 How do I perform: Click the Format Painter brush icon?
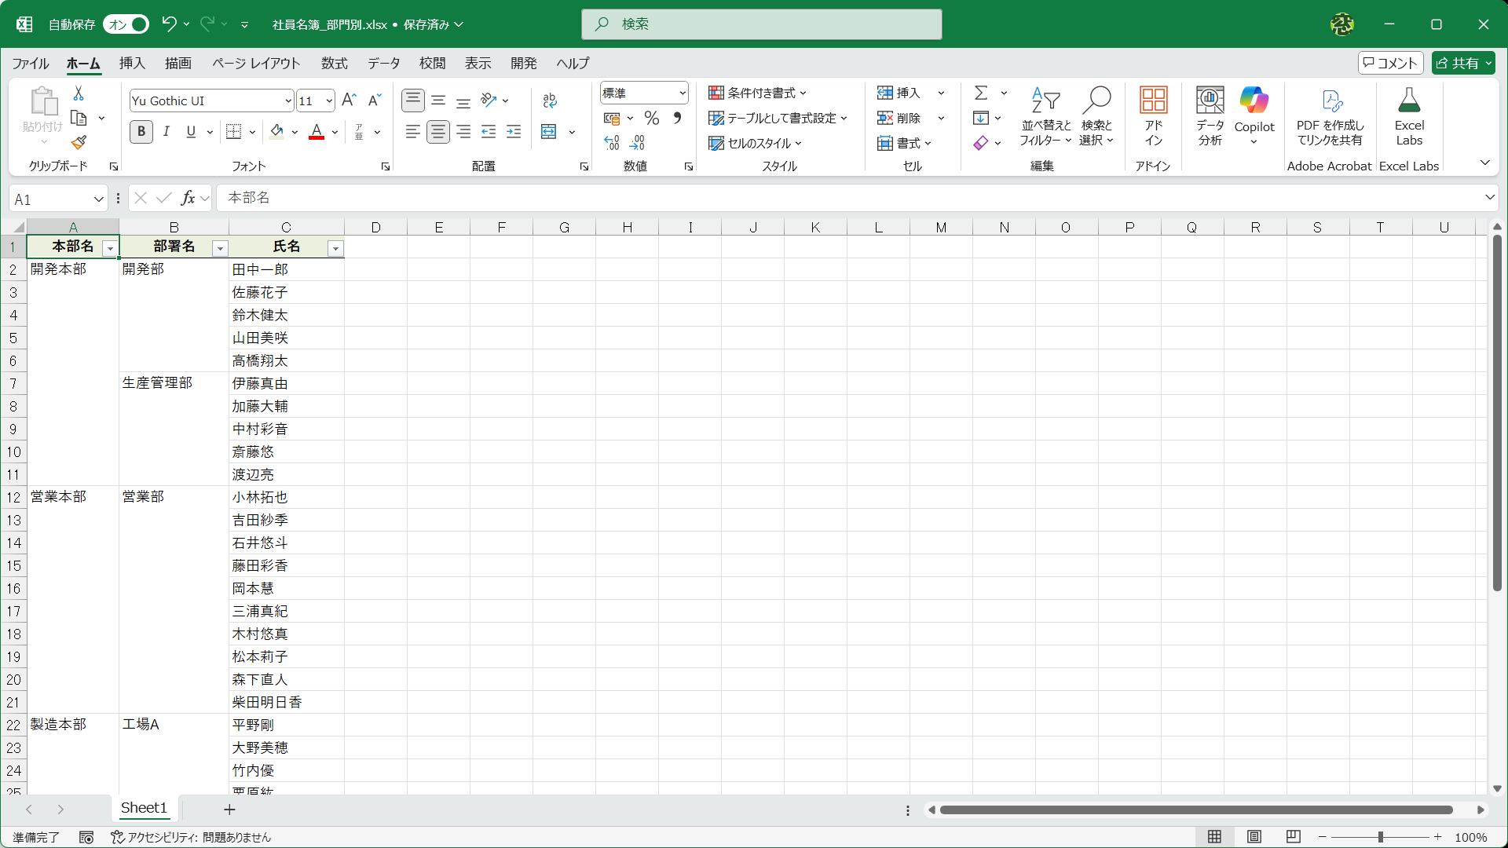(79, 143)
